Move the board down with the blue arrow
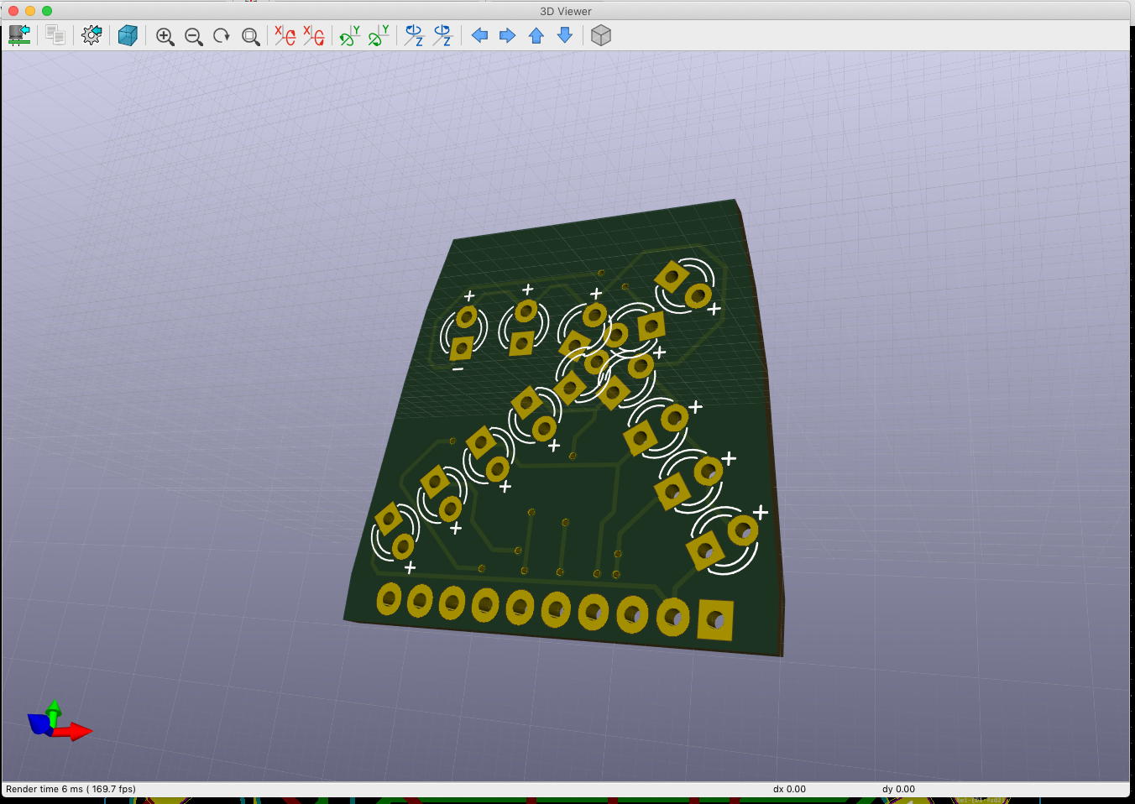Screen dimensions: 1135x804 tap(565, 35)
